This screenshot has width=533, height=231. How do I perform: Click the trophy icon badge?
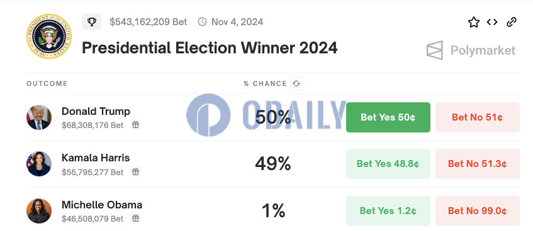click(x=92, y=22)
